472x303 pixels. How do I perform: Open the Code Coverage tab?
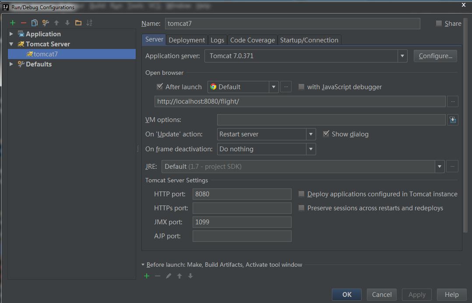click(x=252, y=40)
